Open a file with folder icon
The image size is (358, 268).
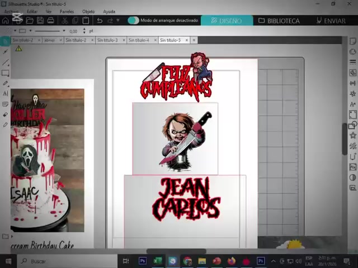(30, 21)
